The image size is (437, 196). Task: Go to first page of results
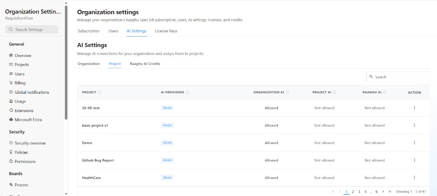[x=333, y=192]
